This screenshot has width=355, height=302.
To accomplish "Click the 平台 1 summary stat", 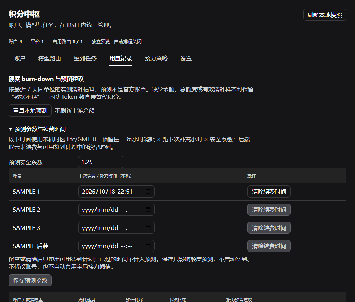I will tap(37, 42).
